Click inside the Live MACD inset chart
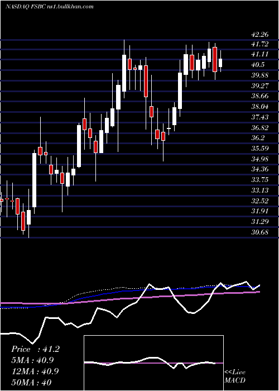 click(x=153, y=363)
